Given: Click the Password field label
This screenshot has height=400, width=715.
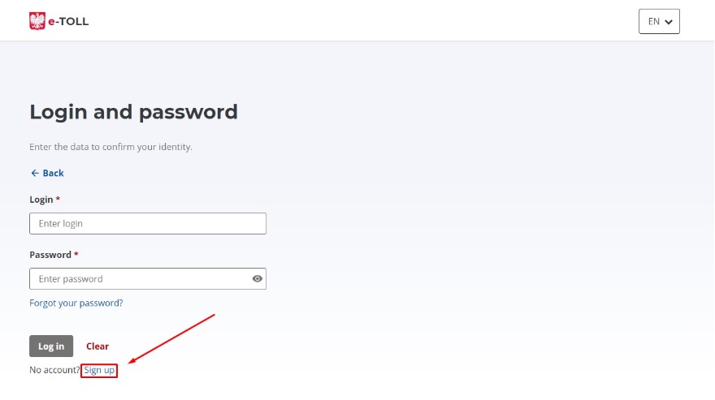Looking at the screenshot, I should point(50,255).
